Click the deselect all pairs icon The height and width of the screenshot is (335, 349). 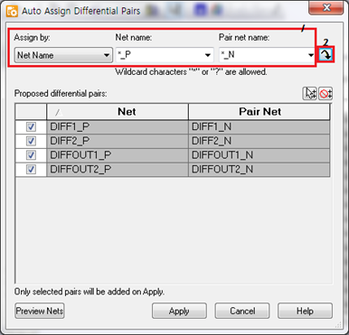tap(325, 94)
